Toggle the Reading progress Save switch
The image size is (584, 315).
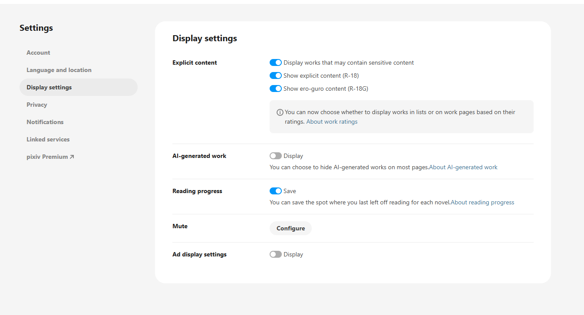pos(276,191)
